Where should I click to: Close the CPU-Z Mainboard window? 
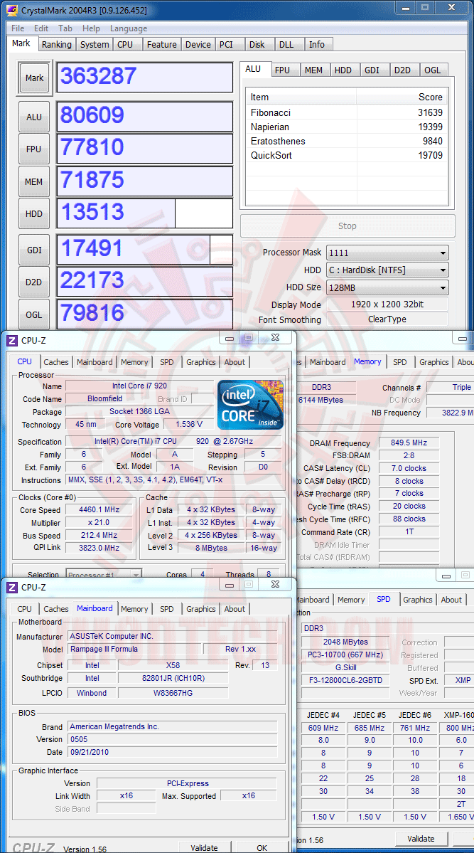click(275, 584)
